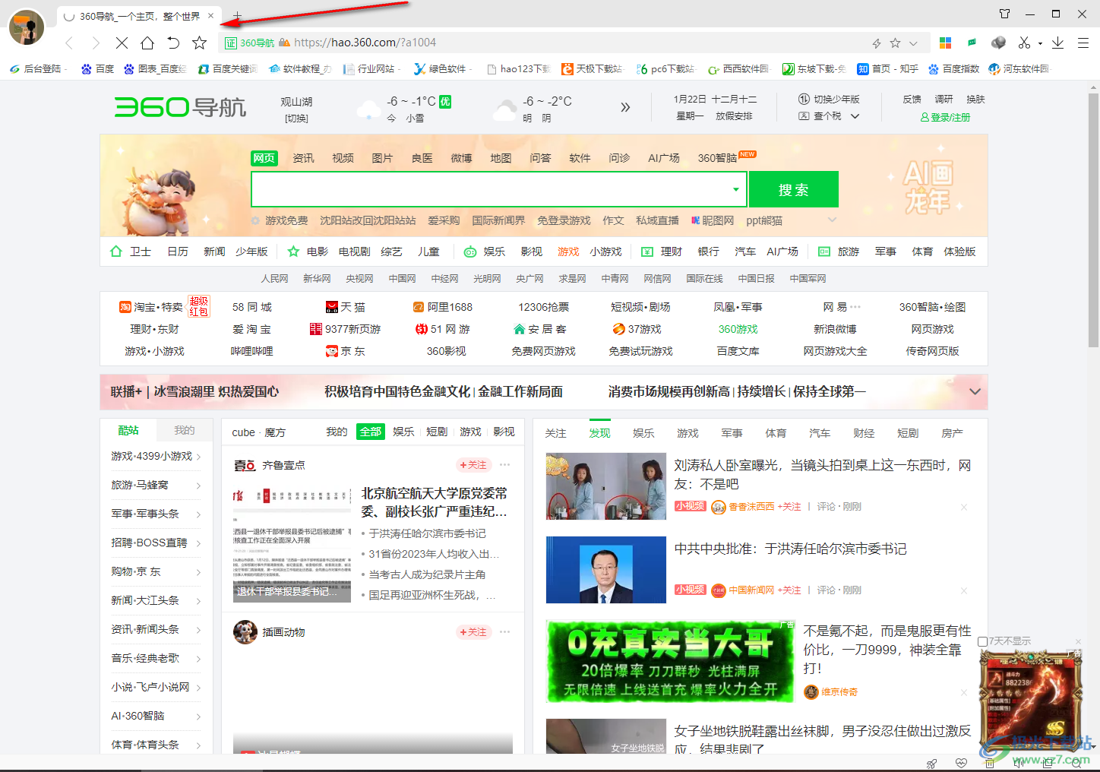The height and width of the screenshot is (772, 1100).
Task: Open a new tab with the plus button
Action: coord(237,15)
